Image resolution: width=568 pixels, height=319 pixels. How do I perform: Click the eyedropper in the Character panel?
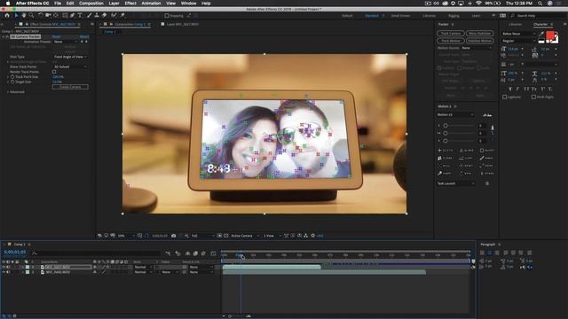[x=541, y=34]
